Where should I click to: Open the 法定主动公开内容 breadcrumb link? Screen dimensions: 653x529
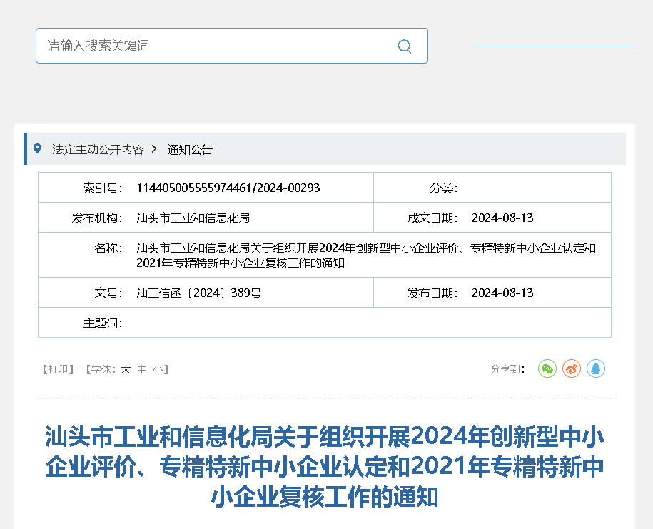[x=98, y=149]
